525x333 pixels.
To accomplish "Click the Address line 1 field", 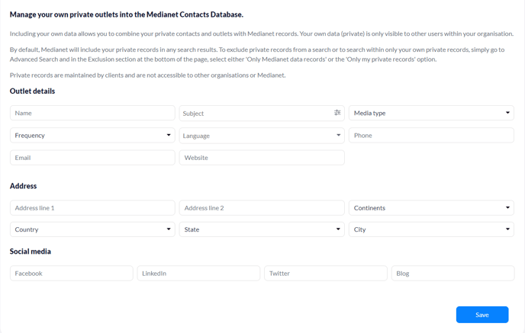I will tap(92, 208).
